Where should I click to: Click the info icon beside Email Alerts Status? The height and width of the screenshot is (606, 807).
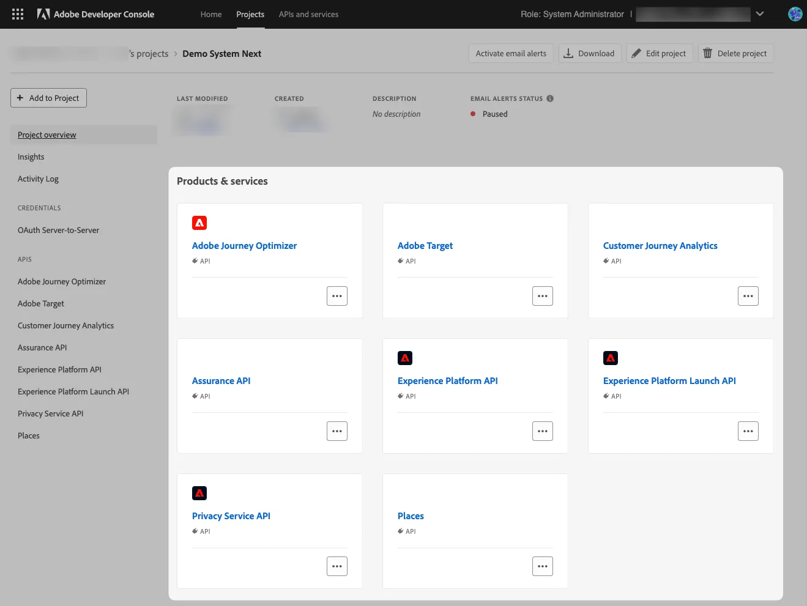550,98
